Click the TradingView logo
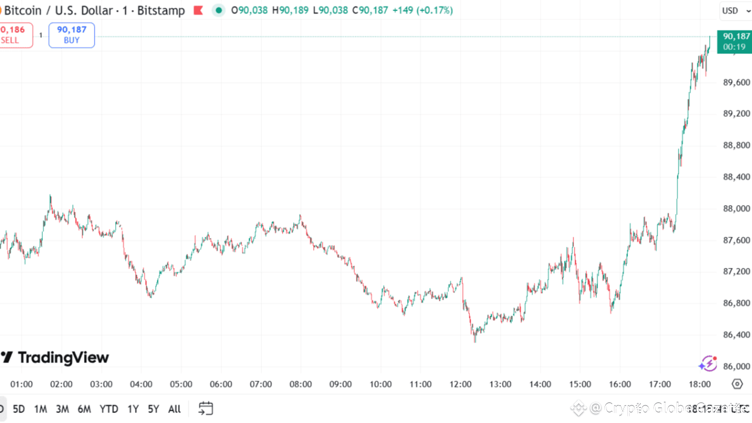This screenshot has width=752, height=423. pyautogui.click(x=56, y=357)
